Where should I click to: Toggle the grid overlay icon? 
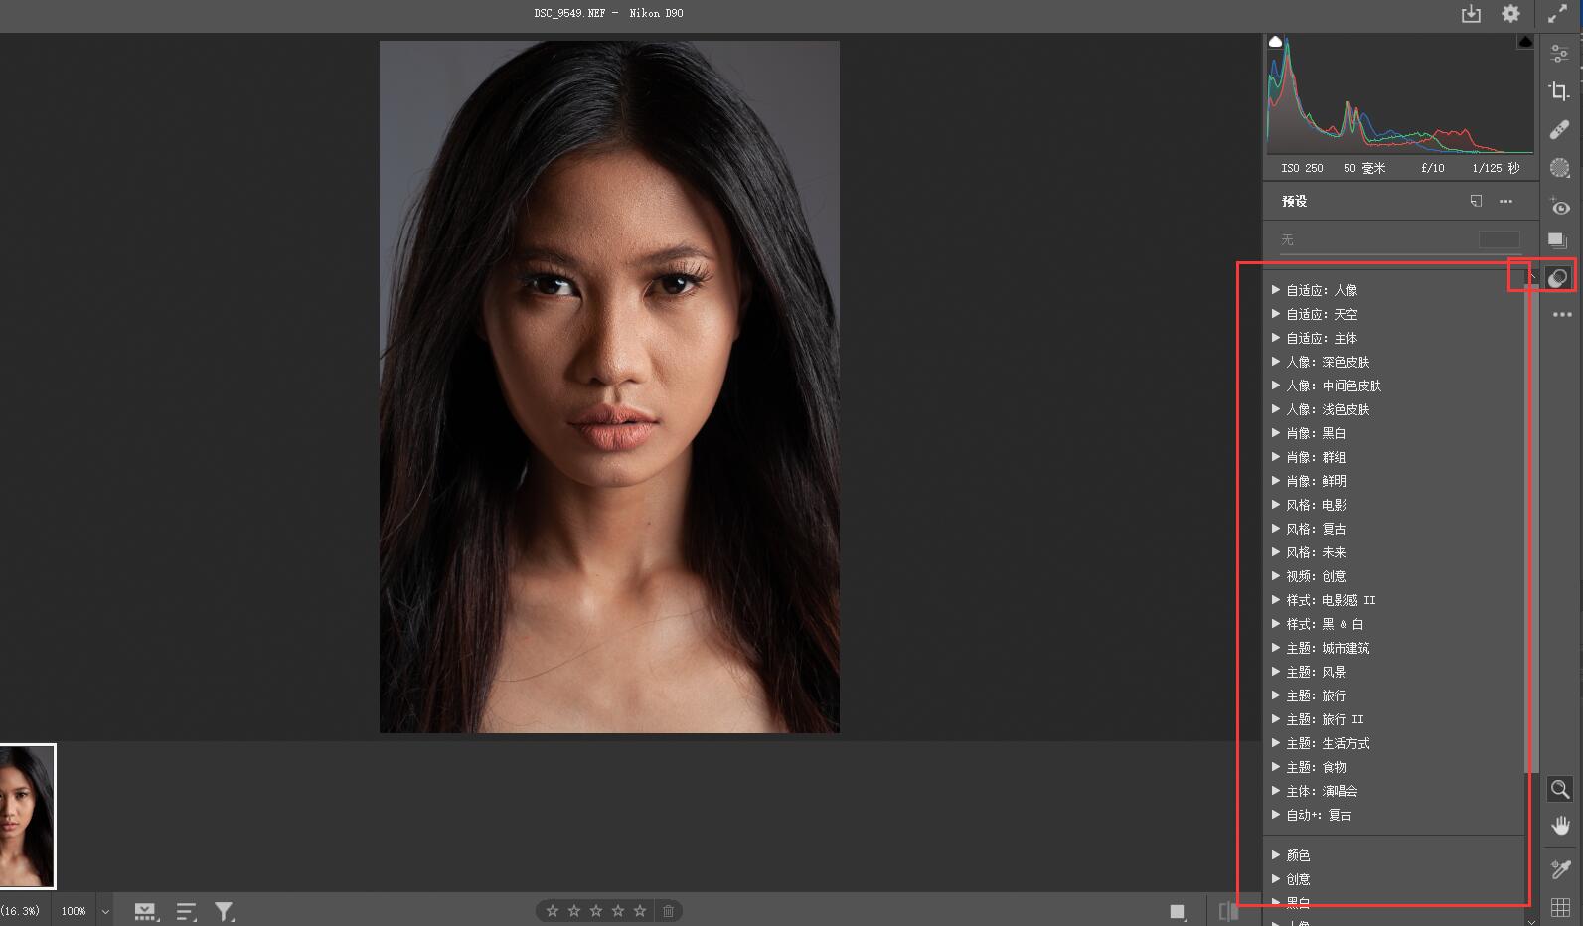[x=1560, y=907]
